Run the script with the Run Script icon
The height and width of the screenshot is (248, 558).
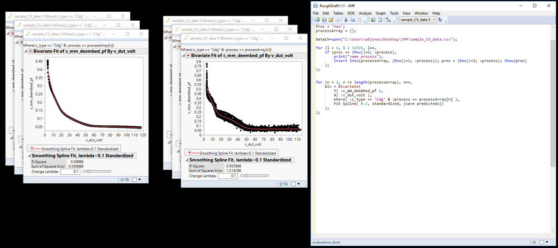coord(373,20)
